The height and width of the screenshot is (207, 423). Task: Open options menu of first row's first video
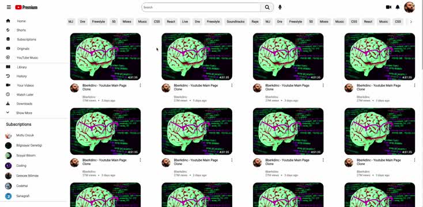(140, 85)
